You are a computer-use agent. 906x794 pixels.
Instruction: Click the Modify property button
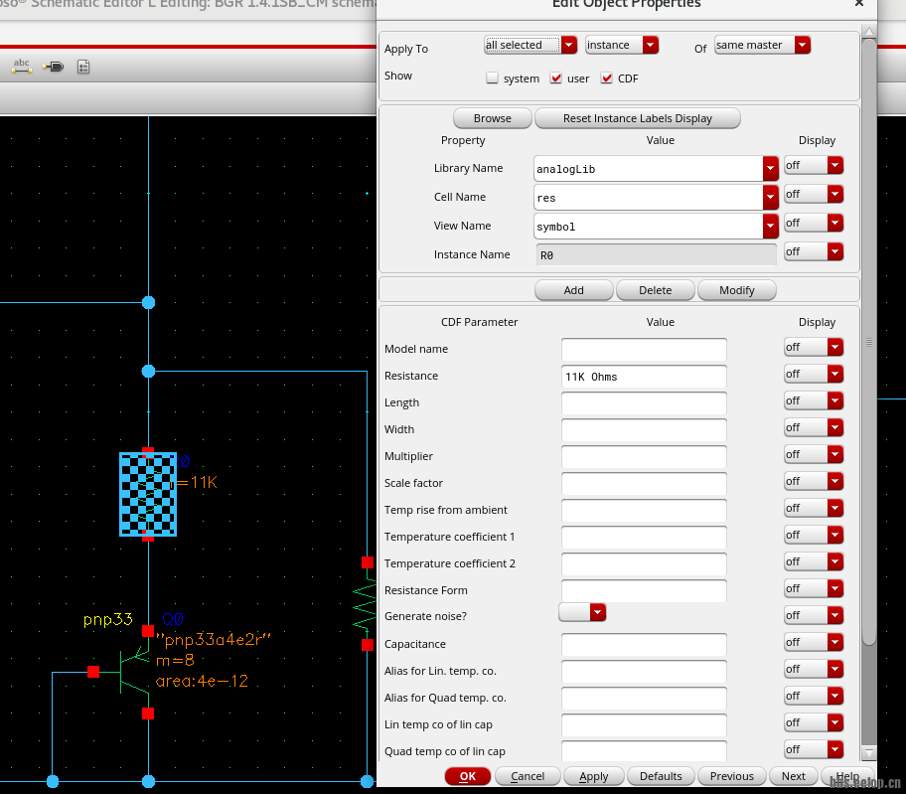pyautogui.click(x=737, y=290)
